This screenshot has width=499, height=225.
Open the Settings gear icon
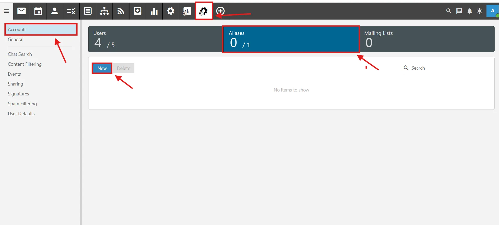(x=171, y=11)
